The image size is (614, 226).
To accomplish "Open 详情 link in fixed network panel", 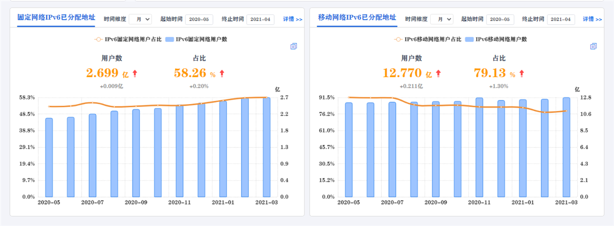I will (292, 19).
